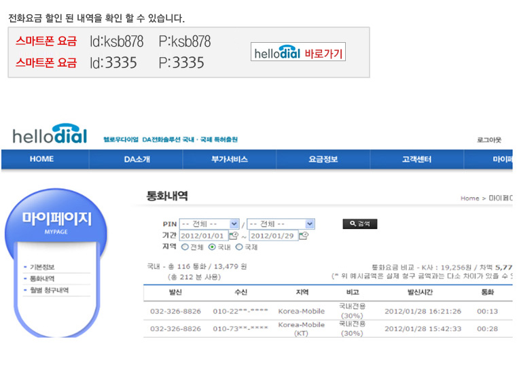Open the 고객센터 navigation menu

tap(416, 159)
